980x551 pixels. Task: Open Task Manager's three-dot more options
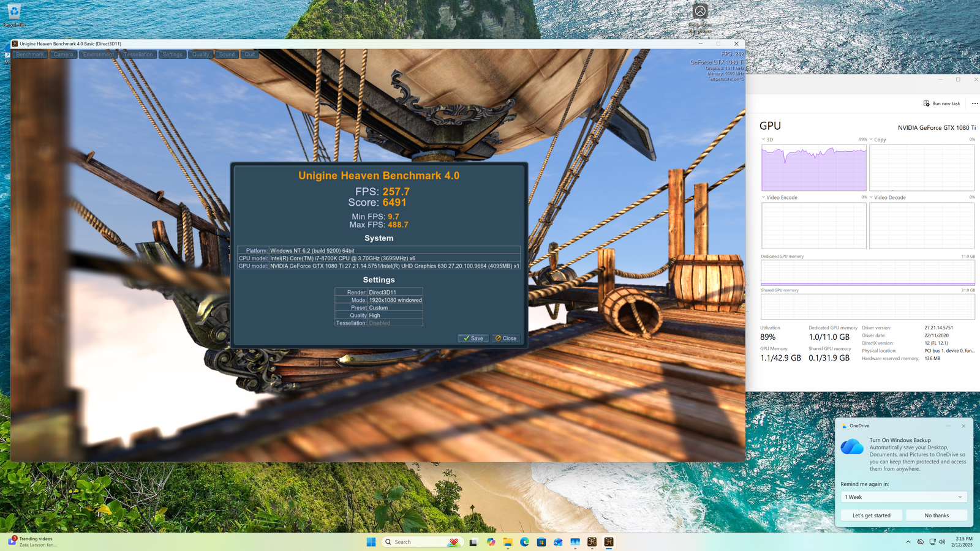click(974, 103)
